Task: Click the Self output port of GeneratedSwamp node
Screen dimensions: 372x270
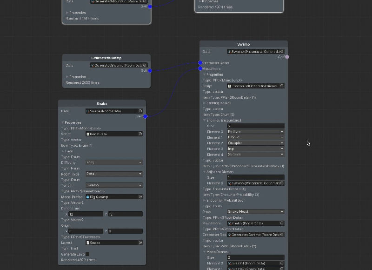Action: coord(150,71)
